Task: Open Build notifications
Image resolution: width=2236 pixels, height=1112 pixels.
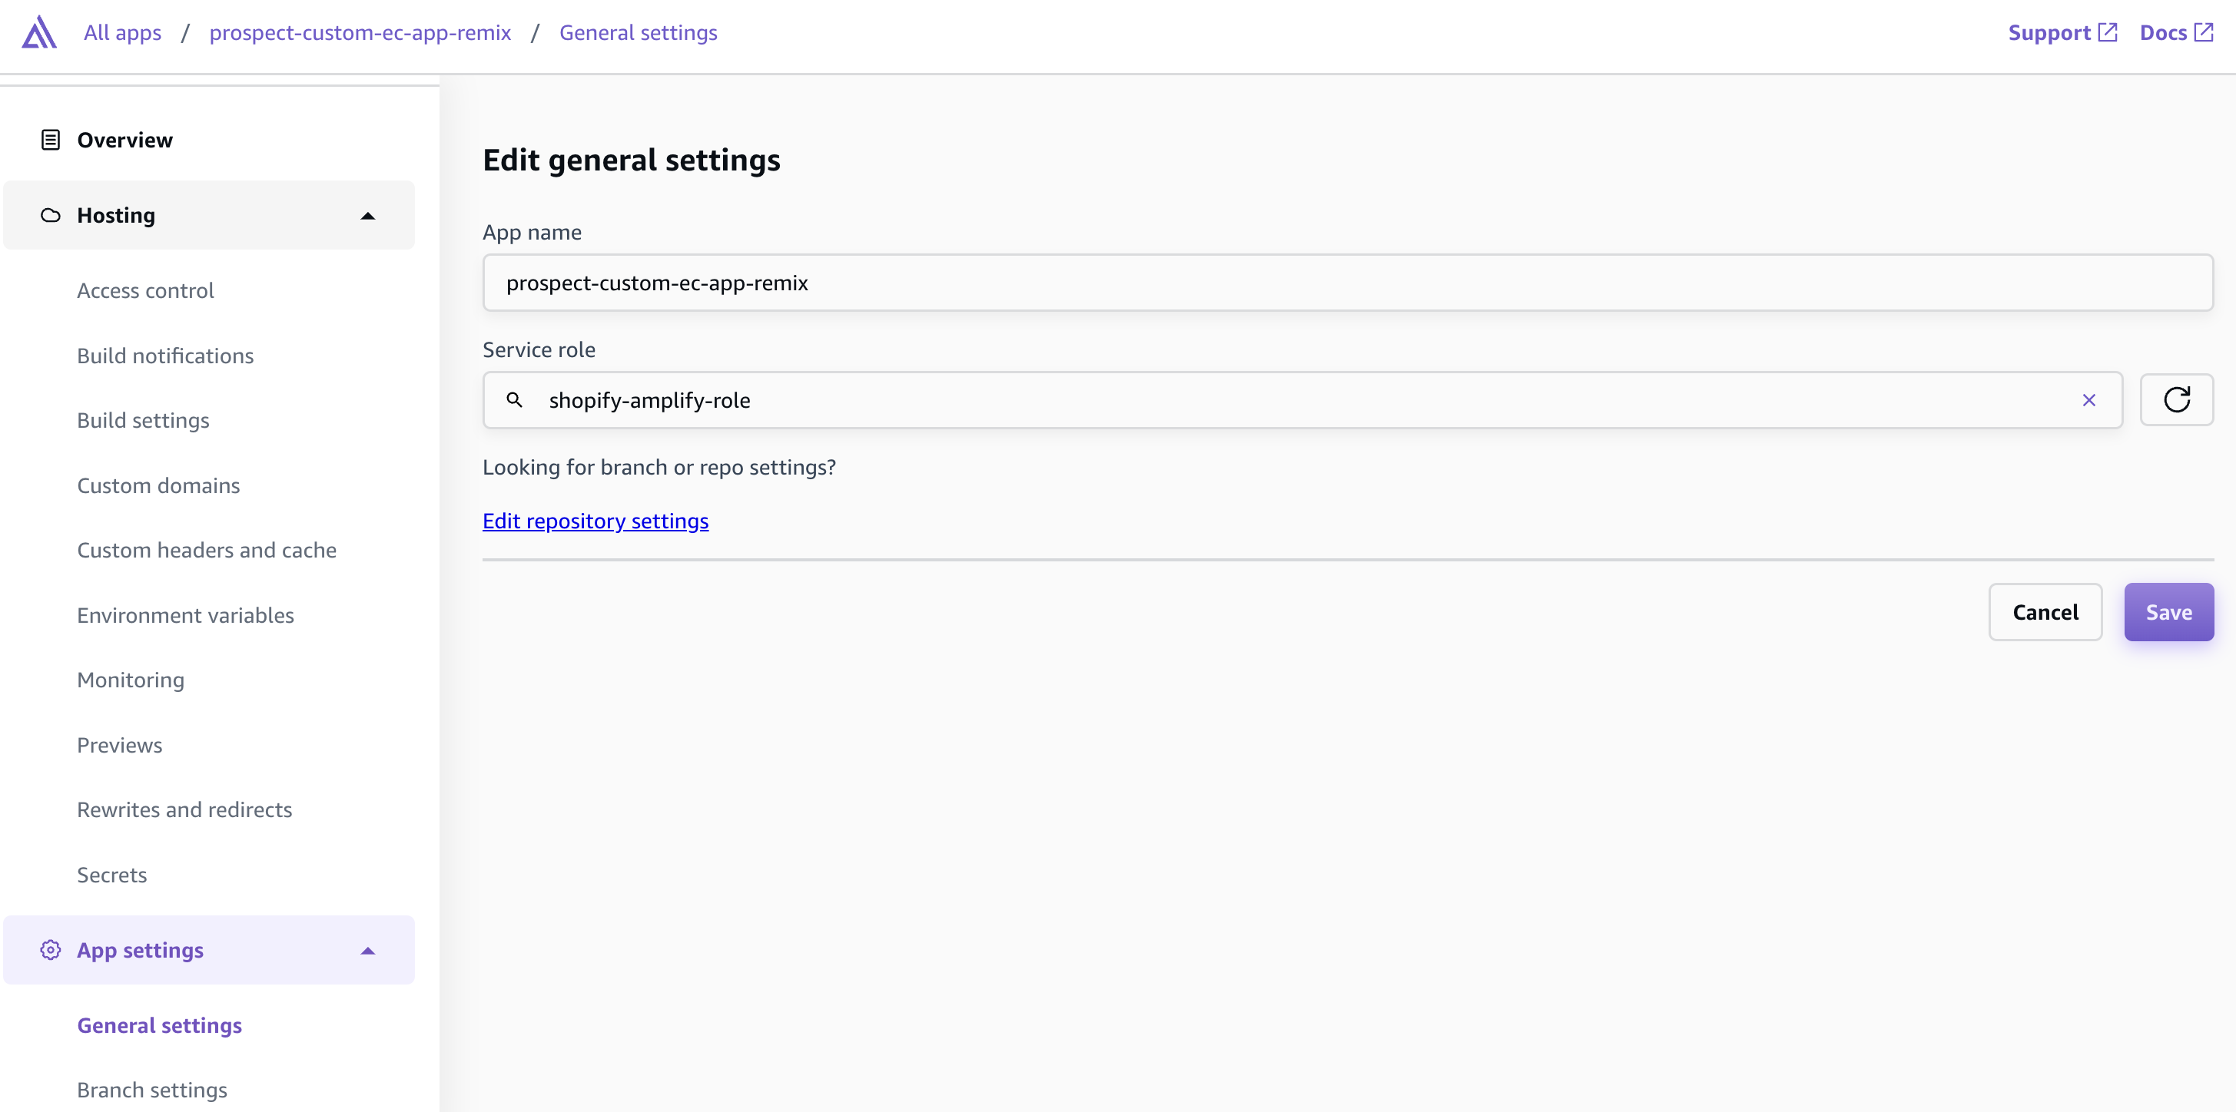Action: click(x=165, y=356)
